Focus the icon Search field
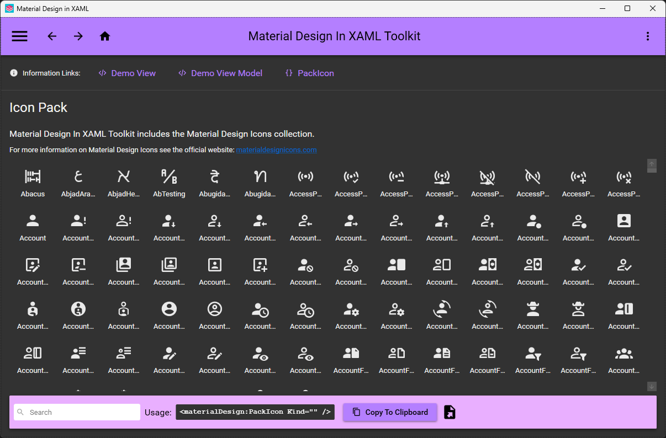The height and width of the screenshot is (438, 666). [77, 412]
